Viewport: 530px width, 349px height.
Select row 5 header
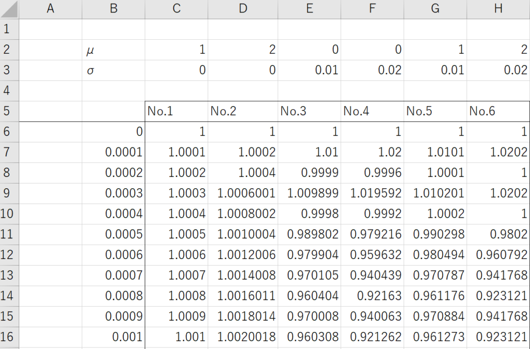[x=9, y=111]
